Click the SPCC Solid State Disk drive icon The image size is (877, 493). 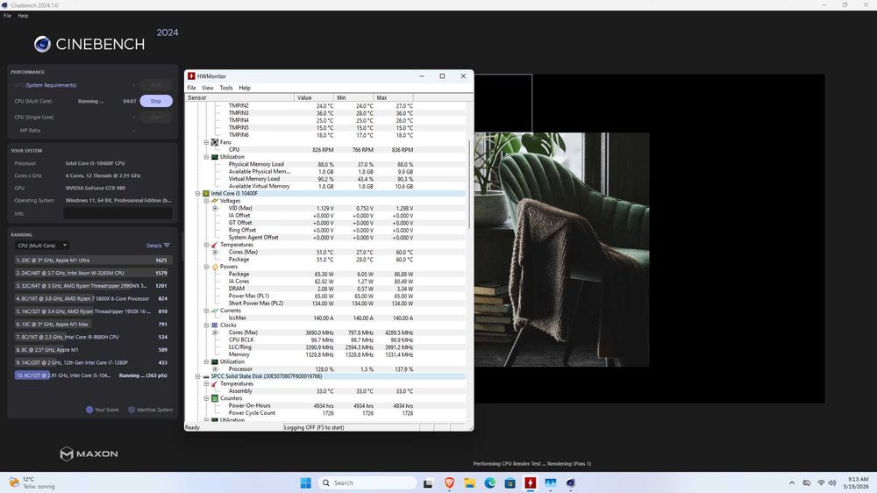(206, 376)
